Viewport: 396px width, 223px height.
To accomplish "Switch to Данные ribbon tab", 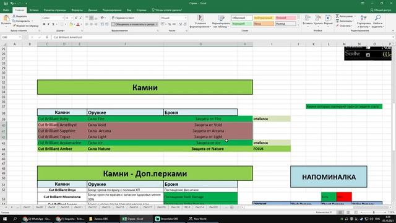I will tap(92, 10).
